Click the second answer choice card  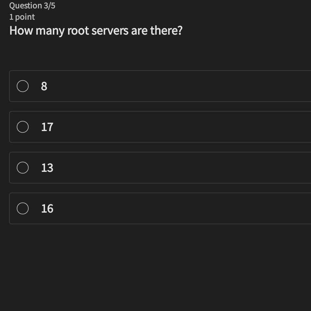130,127
